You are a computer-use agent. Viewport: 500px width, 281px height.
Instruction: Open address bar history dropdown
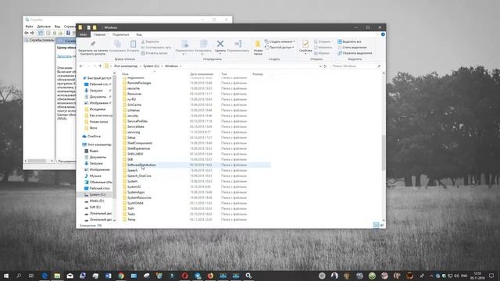(320, 66)
